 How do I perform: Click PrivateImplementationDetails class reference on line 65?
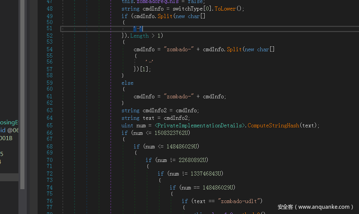tap(200, 125)
